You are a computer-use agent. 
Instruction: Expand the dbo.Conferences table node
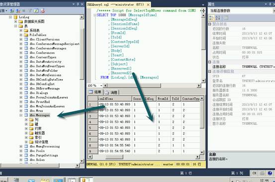(21, 53)
